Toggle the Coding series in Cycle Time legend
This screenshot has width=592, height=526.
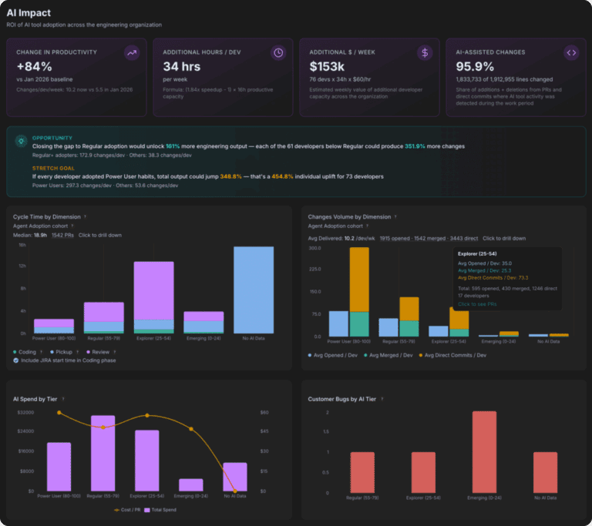[x=25, y=352]
